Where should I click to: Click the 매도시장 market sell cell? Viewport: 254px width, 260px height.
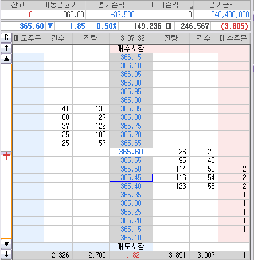point(131,247)
